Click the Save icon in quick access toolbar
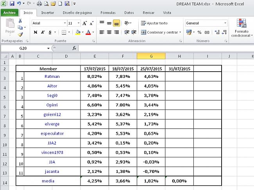Screen dimensions: 254x190 pyautogui.click(x=12, y=4)
